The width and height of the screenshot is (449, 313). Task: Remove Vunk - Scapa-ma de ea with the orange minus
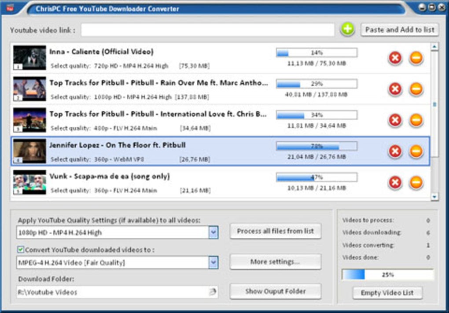416,182
